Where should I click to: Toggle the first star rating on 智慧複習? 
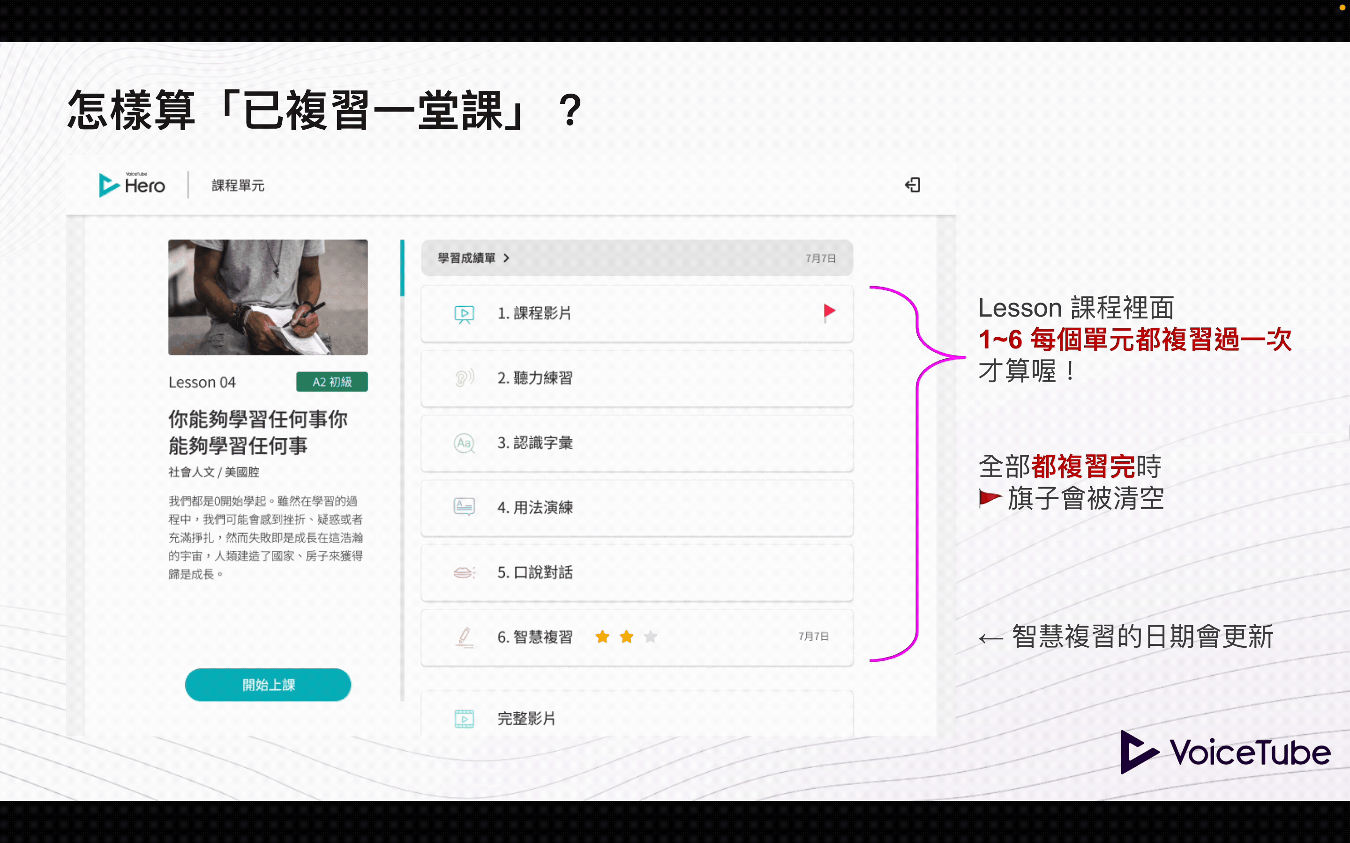coord(602,637)
